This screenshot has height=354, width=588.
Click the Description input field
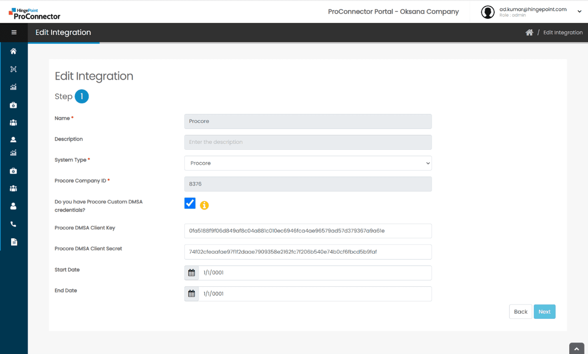[308, 142]
